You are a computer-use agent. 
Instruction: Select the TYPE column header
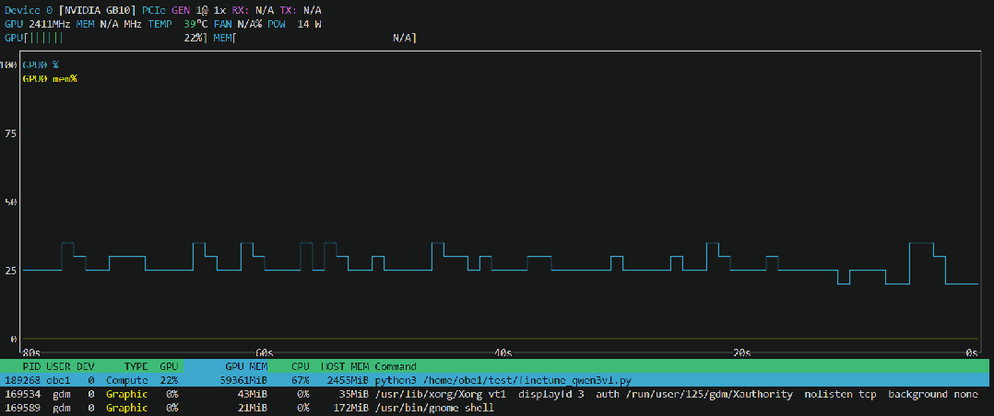tap(136, 366)
